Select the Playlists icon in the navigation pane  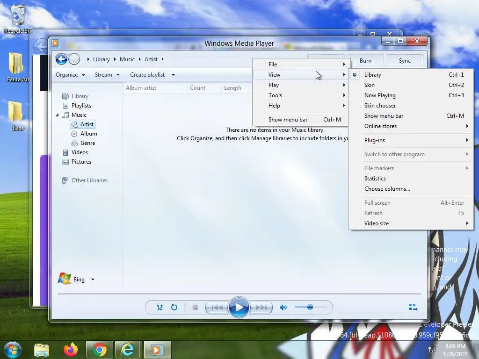65,106
